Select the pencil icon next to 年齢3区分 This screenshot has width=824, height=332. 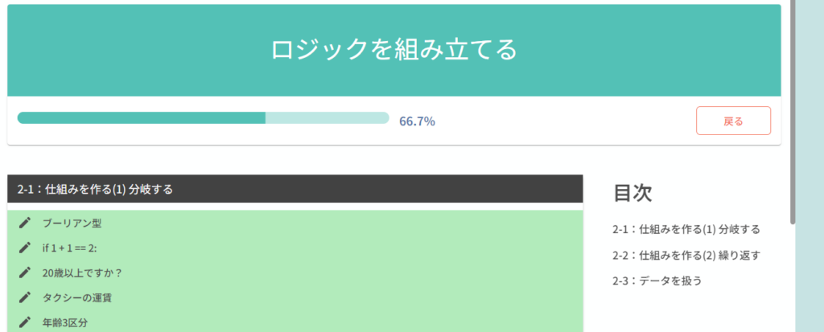[x=25, y=322]
